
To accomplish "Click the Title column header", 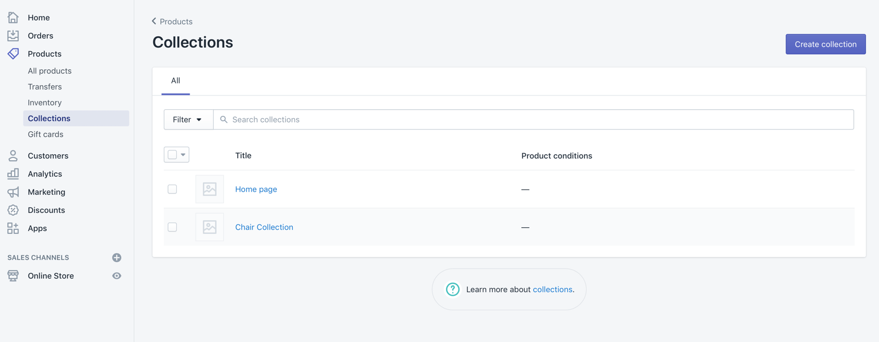I will (x=243, y=156).
